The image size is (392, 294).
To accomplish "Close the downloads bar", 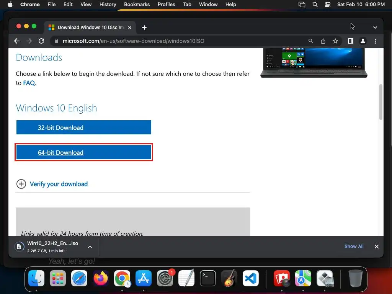I will pyautogui.click(x=377, y=247).
